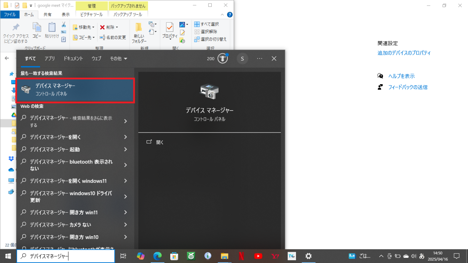
Task: Expand the その他 filter dropdown in search
Action: tap(118, 58)
